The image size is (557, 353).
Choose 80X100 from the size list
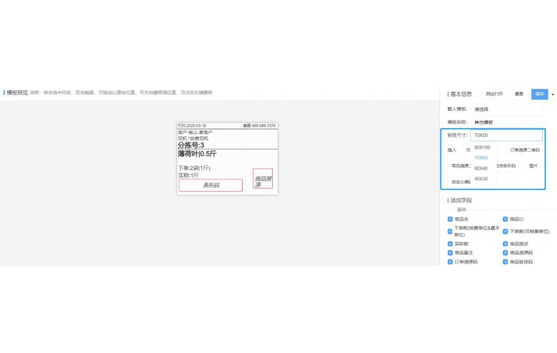point(482,147)
